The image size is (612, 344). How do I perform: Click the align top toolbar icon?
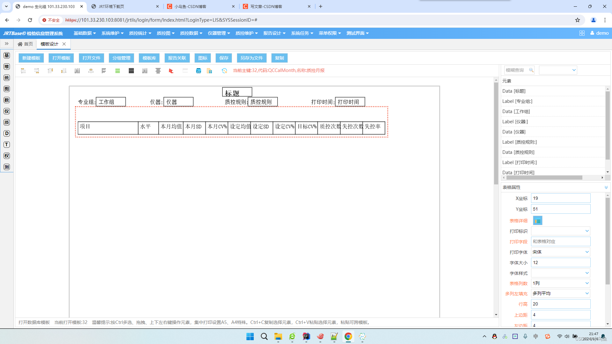(x=50, y=71)
